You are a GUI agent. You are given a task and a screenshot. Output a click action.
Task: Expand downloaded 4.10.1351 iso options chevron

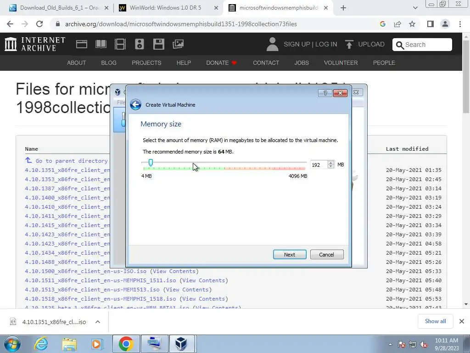[98, 322]
